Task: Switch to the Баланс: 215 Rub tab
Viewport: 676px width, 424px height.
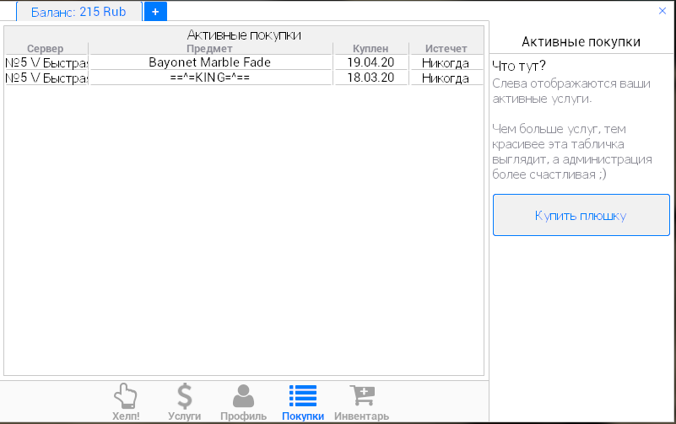Action: coord(78,12)
